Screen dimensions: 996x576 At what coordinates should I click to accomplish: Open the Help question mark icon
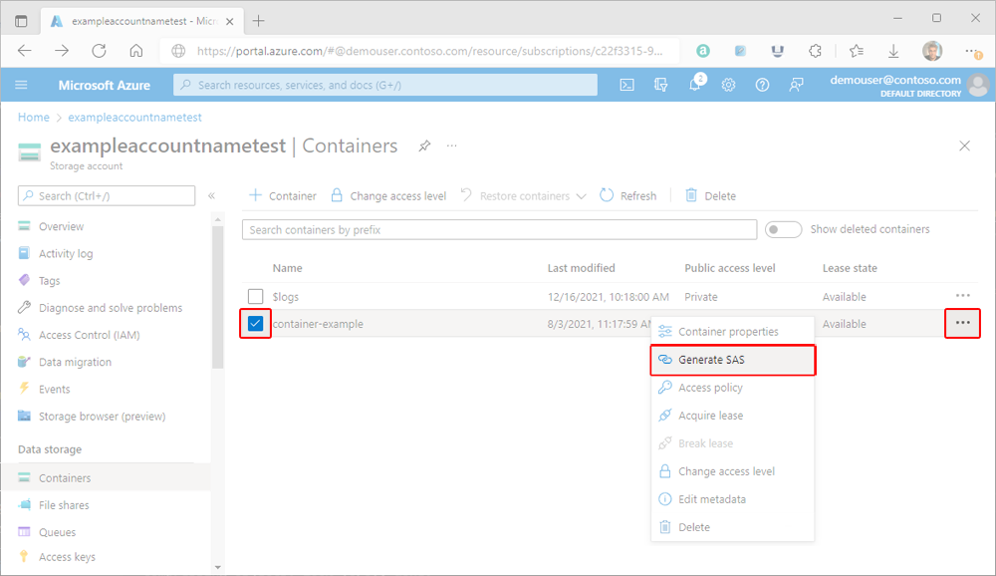(x=762, y=85)
